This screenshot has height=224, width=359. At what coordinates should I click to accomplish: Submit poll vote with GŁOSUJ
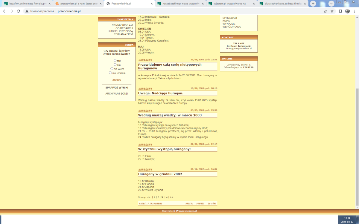pos(117,80)
